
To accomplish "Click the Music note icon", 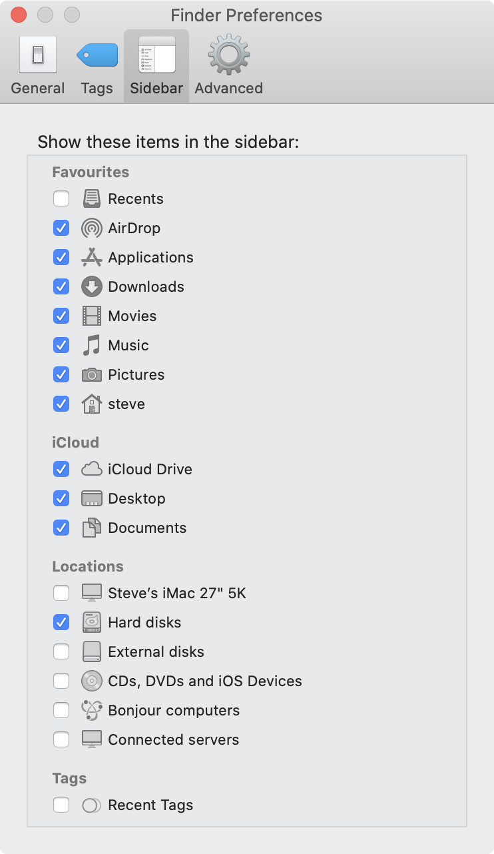I will tap(91, 346).
